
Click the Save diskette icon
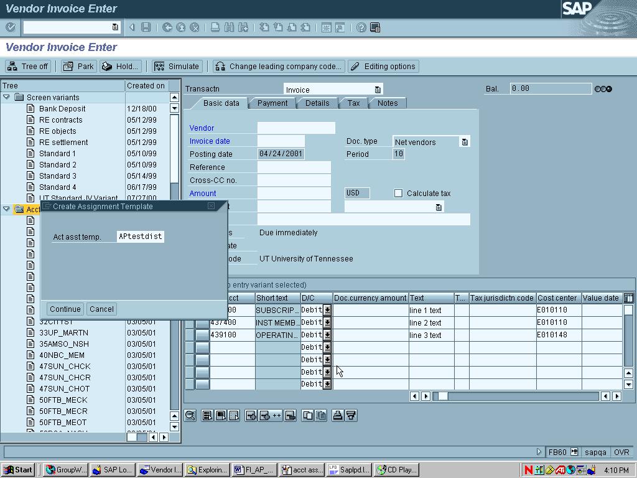(146, 27)
